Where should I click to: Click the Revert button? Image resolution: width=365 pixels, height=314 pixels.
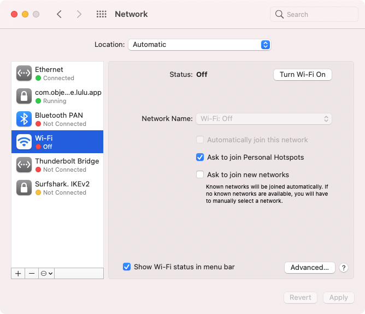coord(301,298)
